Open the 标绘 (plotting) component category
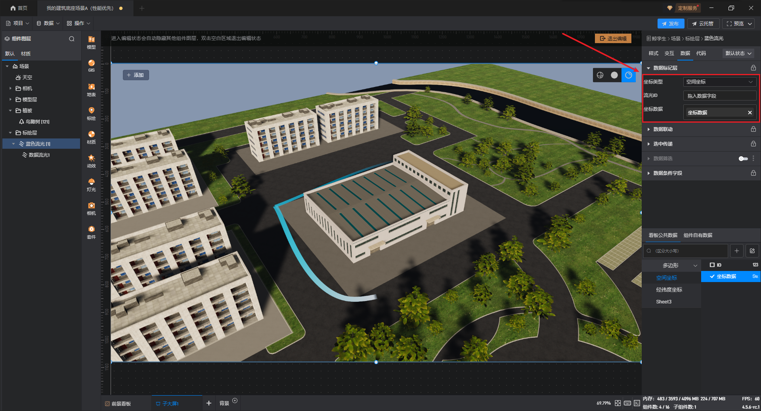This screenshot has height=411, width=761. click(91, 114)
